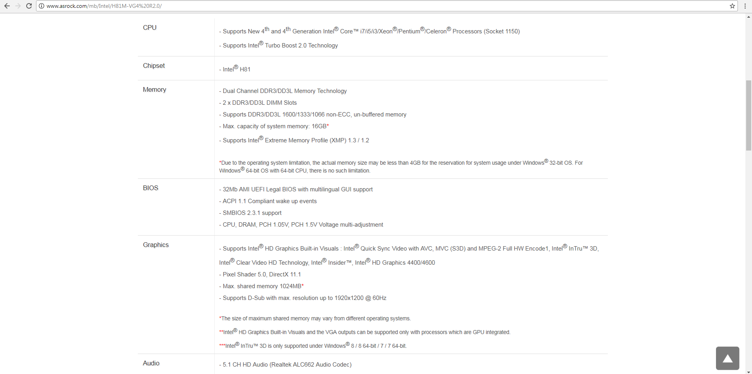Select the CPU row label
The image size is (752, 374).
(x=150, y=27)
